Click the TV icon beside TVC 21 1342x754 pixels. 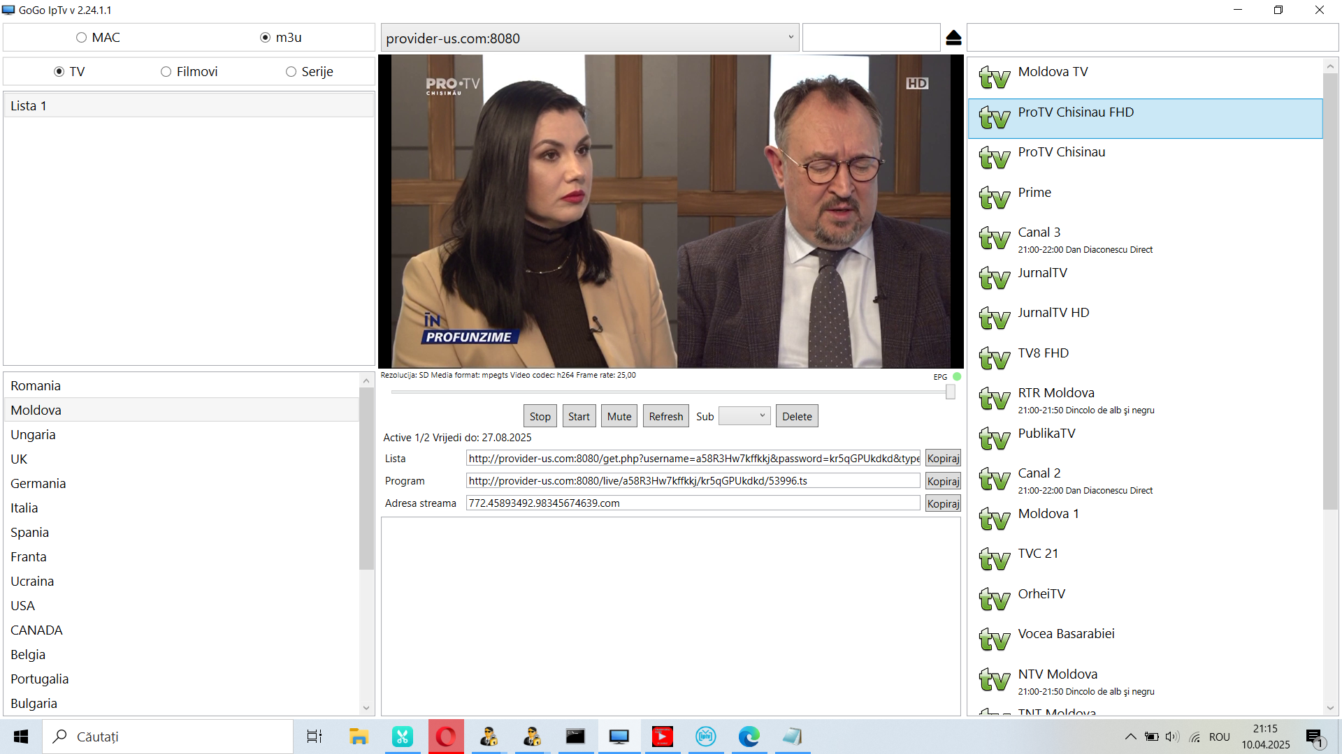995,559
